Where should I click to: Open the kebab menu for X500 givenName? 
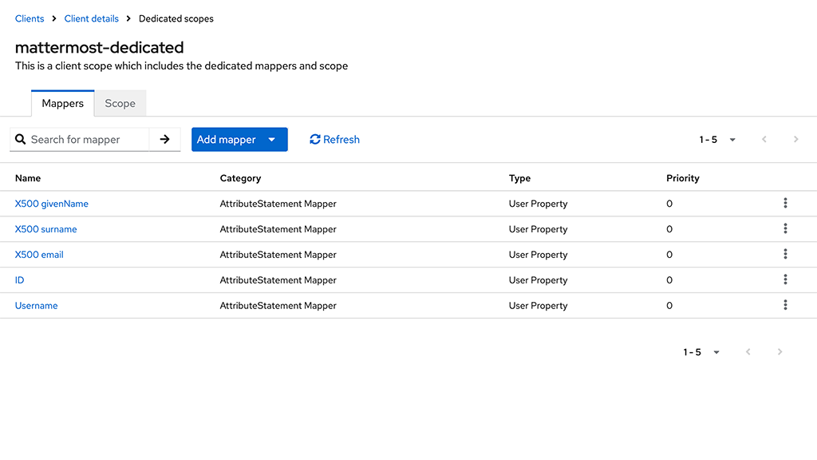[785, 204]
